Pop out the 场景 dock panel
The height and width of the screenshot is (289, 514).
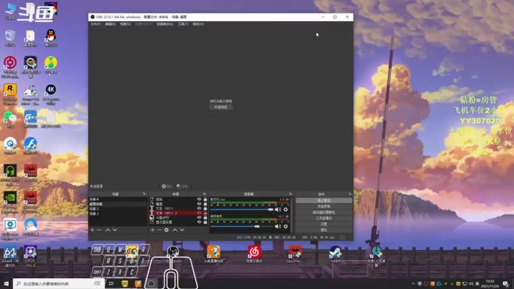tap(144, 194)
